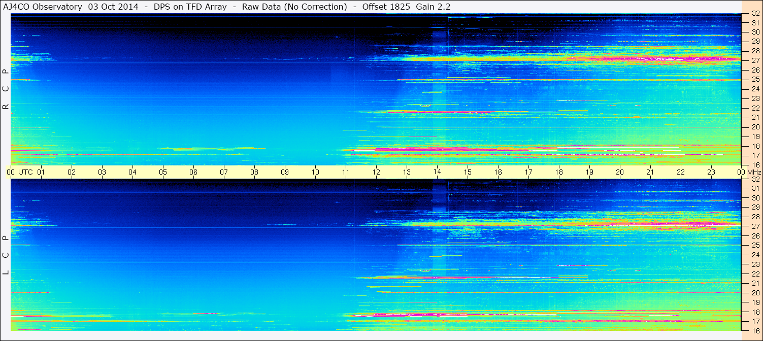763x341 pixels.
Task: Select the date '03 Oct 2014' in header
Action: click(x=113, y=7)
